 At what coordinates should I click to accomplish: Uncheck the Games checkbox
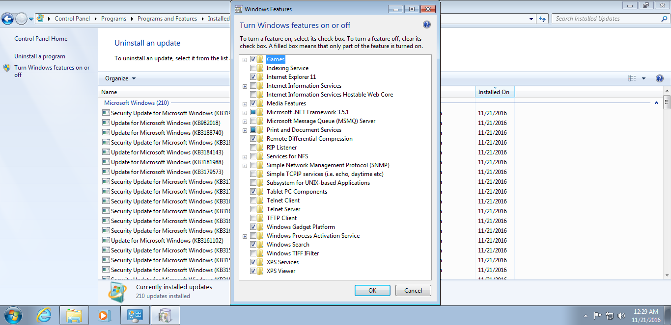(x=253, y=59)
